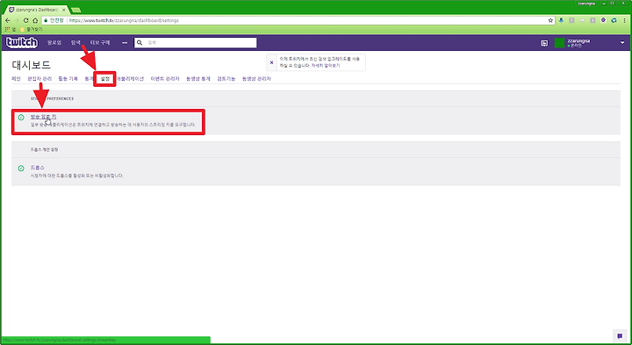Click the zzarungna green avatar
This screenshot has height=345, width=632.
(559, 43)
